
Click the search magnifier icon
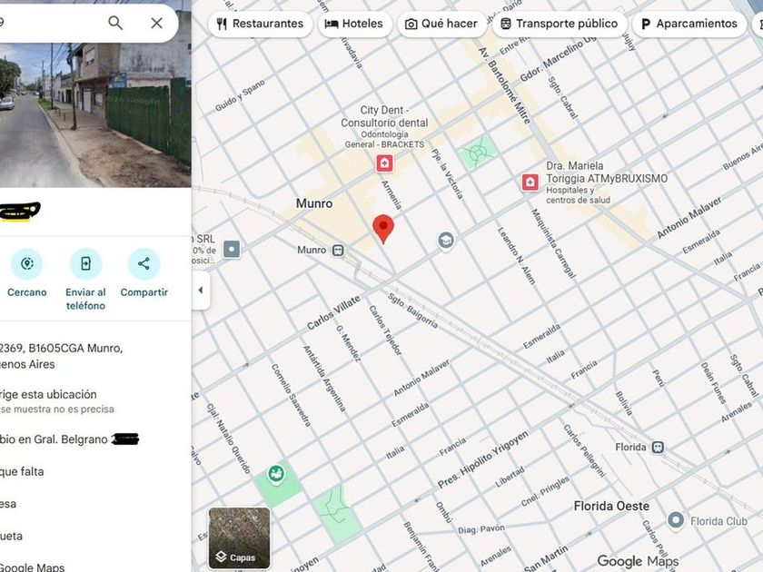point(115,23)
